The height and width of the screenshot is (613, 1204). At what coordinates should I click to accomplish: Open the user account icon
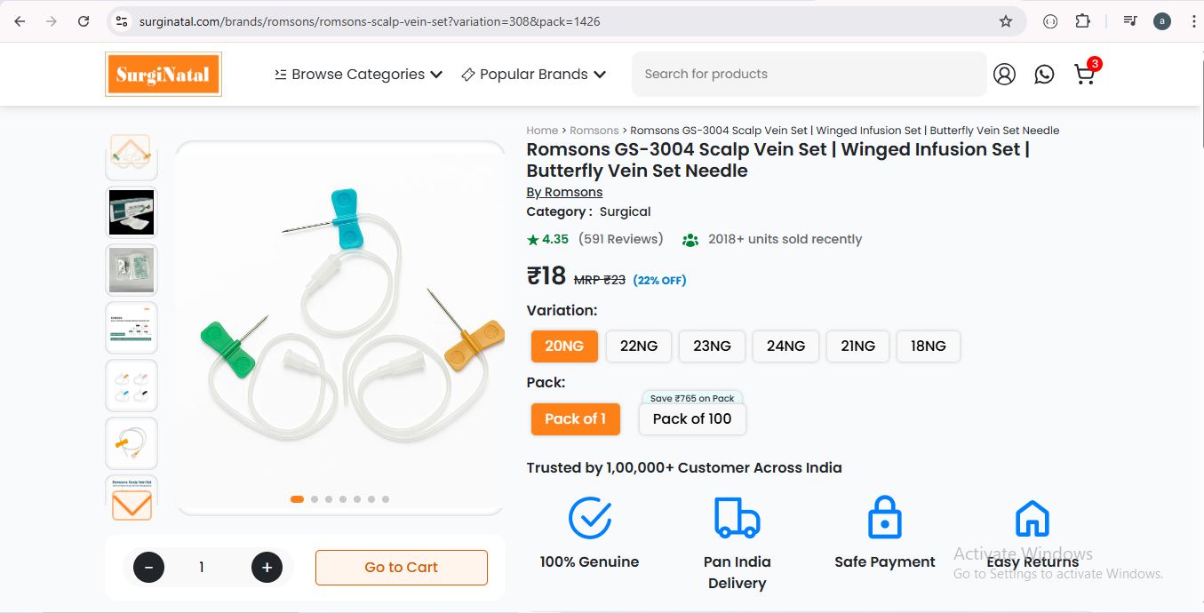[1004, 75]
